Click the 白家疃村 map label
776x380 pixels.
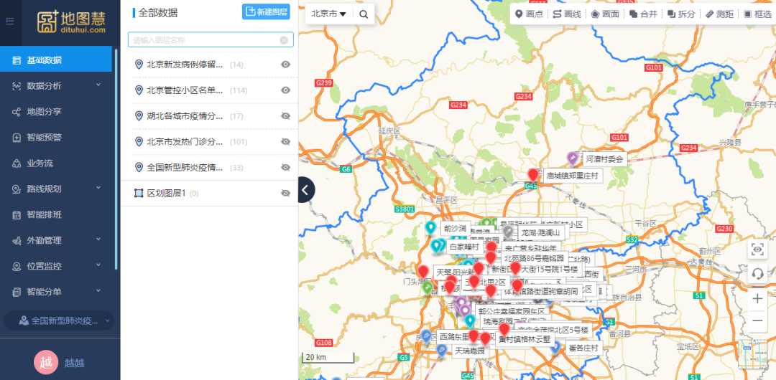(463, 246)
